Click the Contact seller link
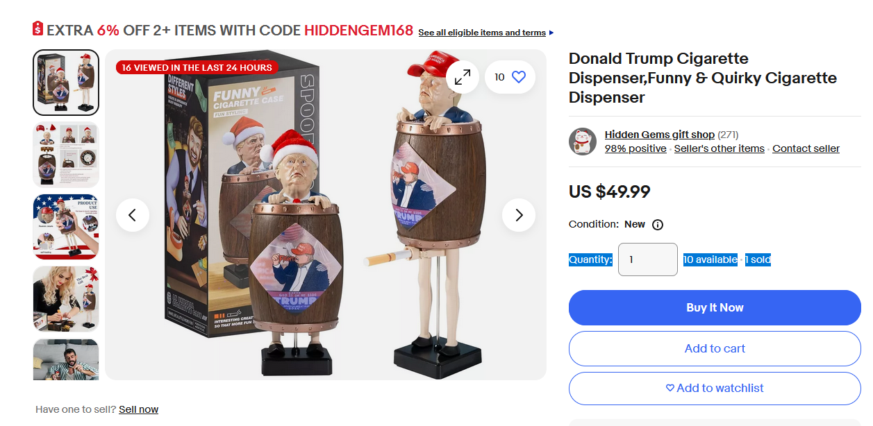 point(806,148)
